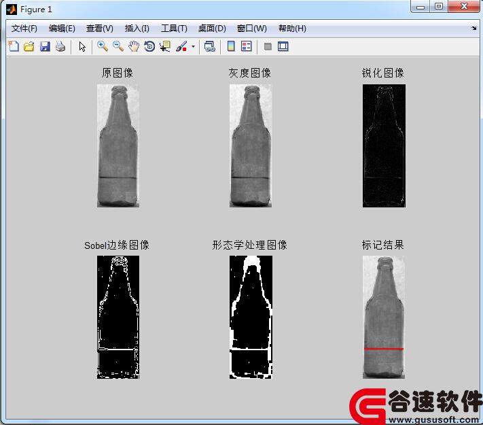Viewport: 483px width, 425px height.
Task: Select the Data Cursor tool
Action: click(x=165, y=46)
